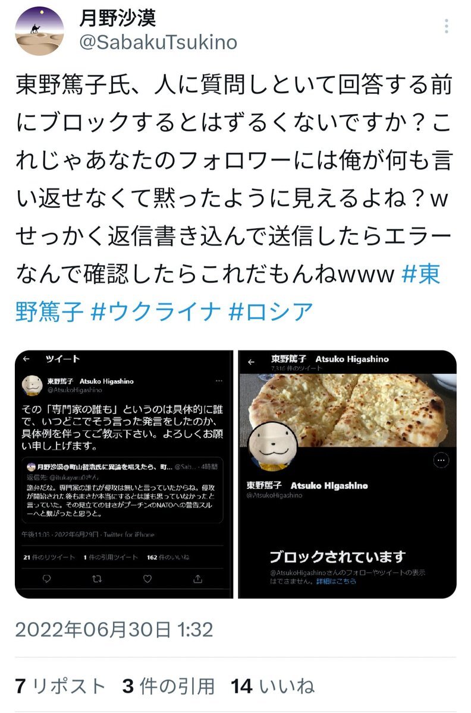Open the @SabakuTsukino handle
Image resolution: width=471 pixels, height=713 pixels.
(158, 42)
